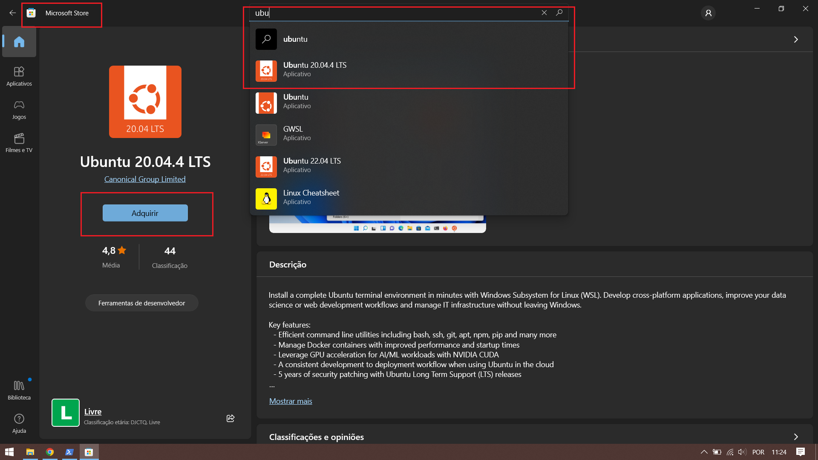This screenshot has height=460, width=818.
Task: Open the Filmes e TV section
Action: [19, 143]
